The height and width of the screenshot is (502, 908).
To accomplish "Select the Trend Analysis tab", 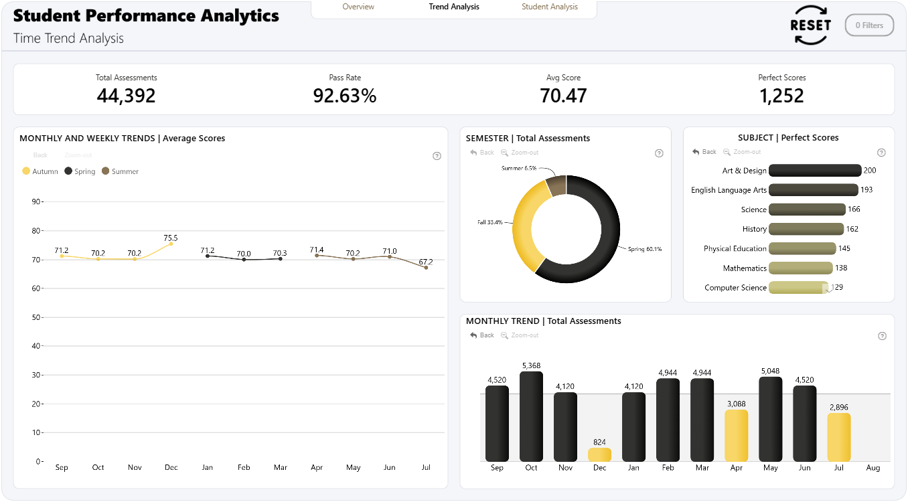I will [x=454, y=7].
